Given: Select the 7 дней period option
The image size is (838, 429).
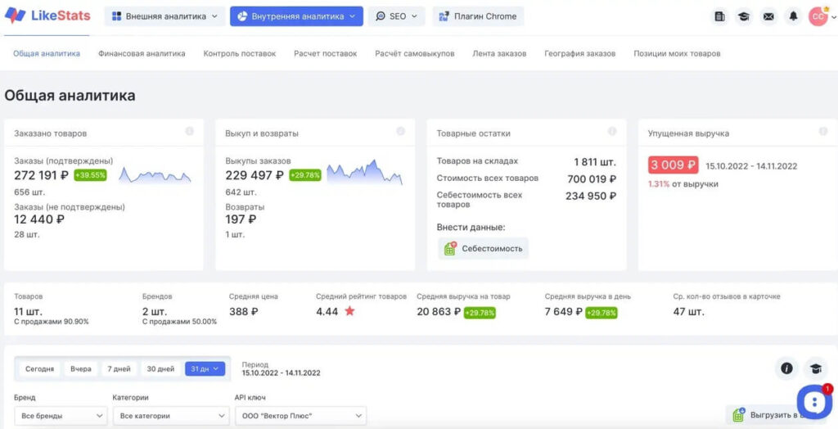Looking at the screenshot, I should (x=119, y=369).
